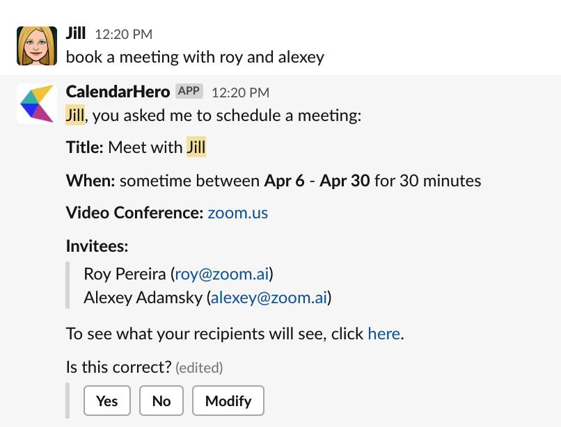Click Modify to change meeting details
The height and width of the screenshot is (427, 561).
(228, 401)
